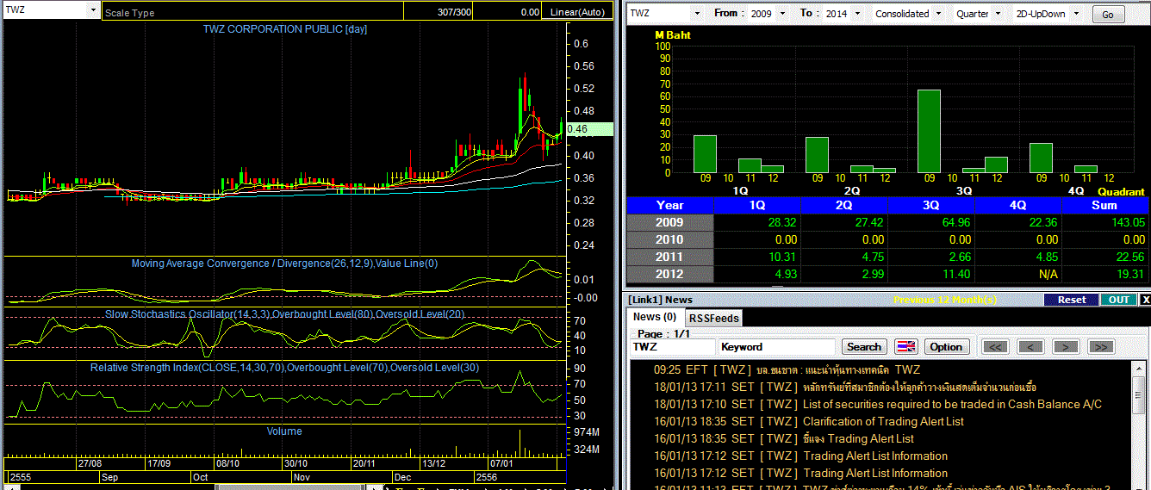Click the news list scroll-up arrow
Viewport: 1151px width, 490px height.
tap(1138, 368)
